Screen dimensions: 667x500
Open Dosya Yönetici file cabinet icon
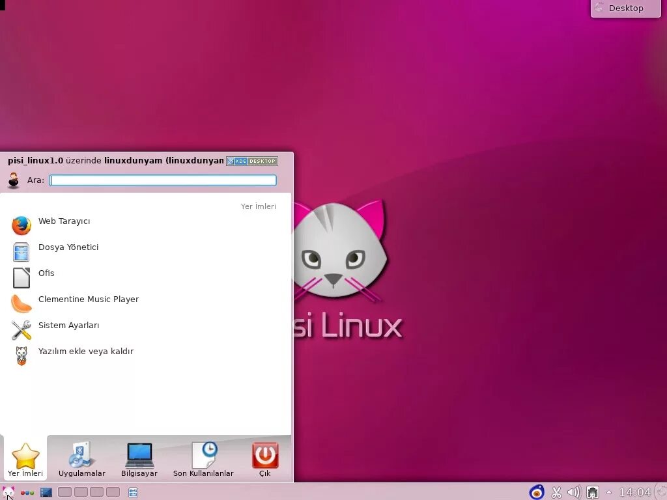21,252
